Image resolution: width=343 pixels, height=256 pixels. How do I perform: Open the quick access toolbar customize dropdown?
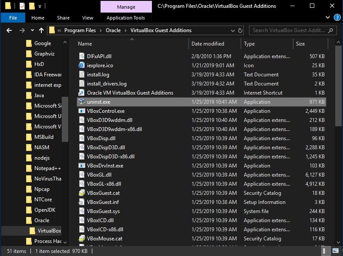click(x=40, y=7)
